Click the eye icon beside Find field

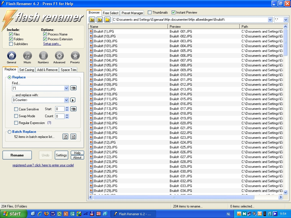point(74,88)
